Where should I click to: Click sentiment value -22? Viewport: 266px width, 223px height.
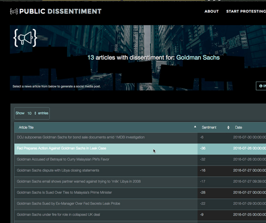click(x=202, y=203)
